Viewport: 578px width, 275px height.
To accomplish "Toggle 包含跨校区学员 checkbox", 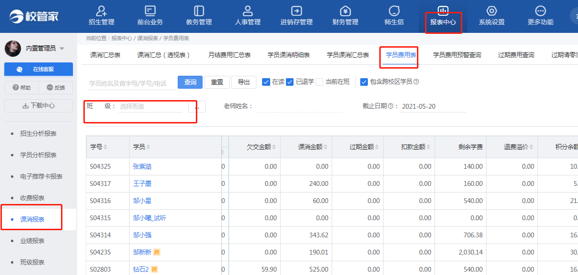I will tap(364, 82).
